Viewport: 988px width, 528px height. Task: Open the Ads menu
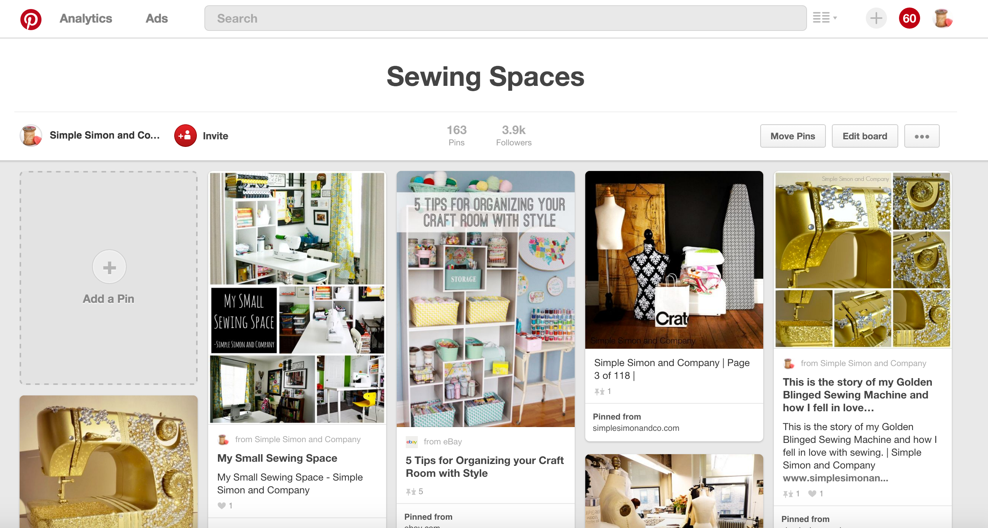click(x=156, y=18)
